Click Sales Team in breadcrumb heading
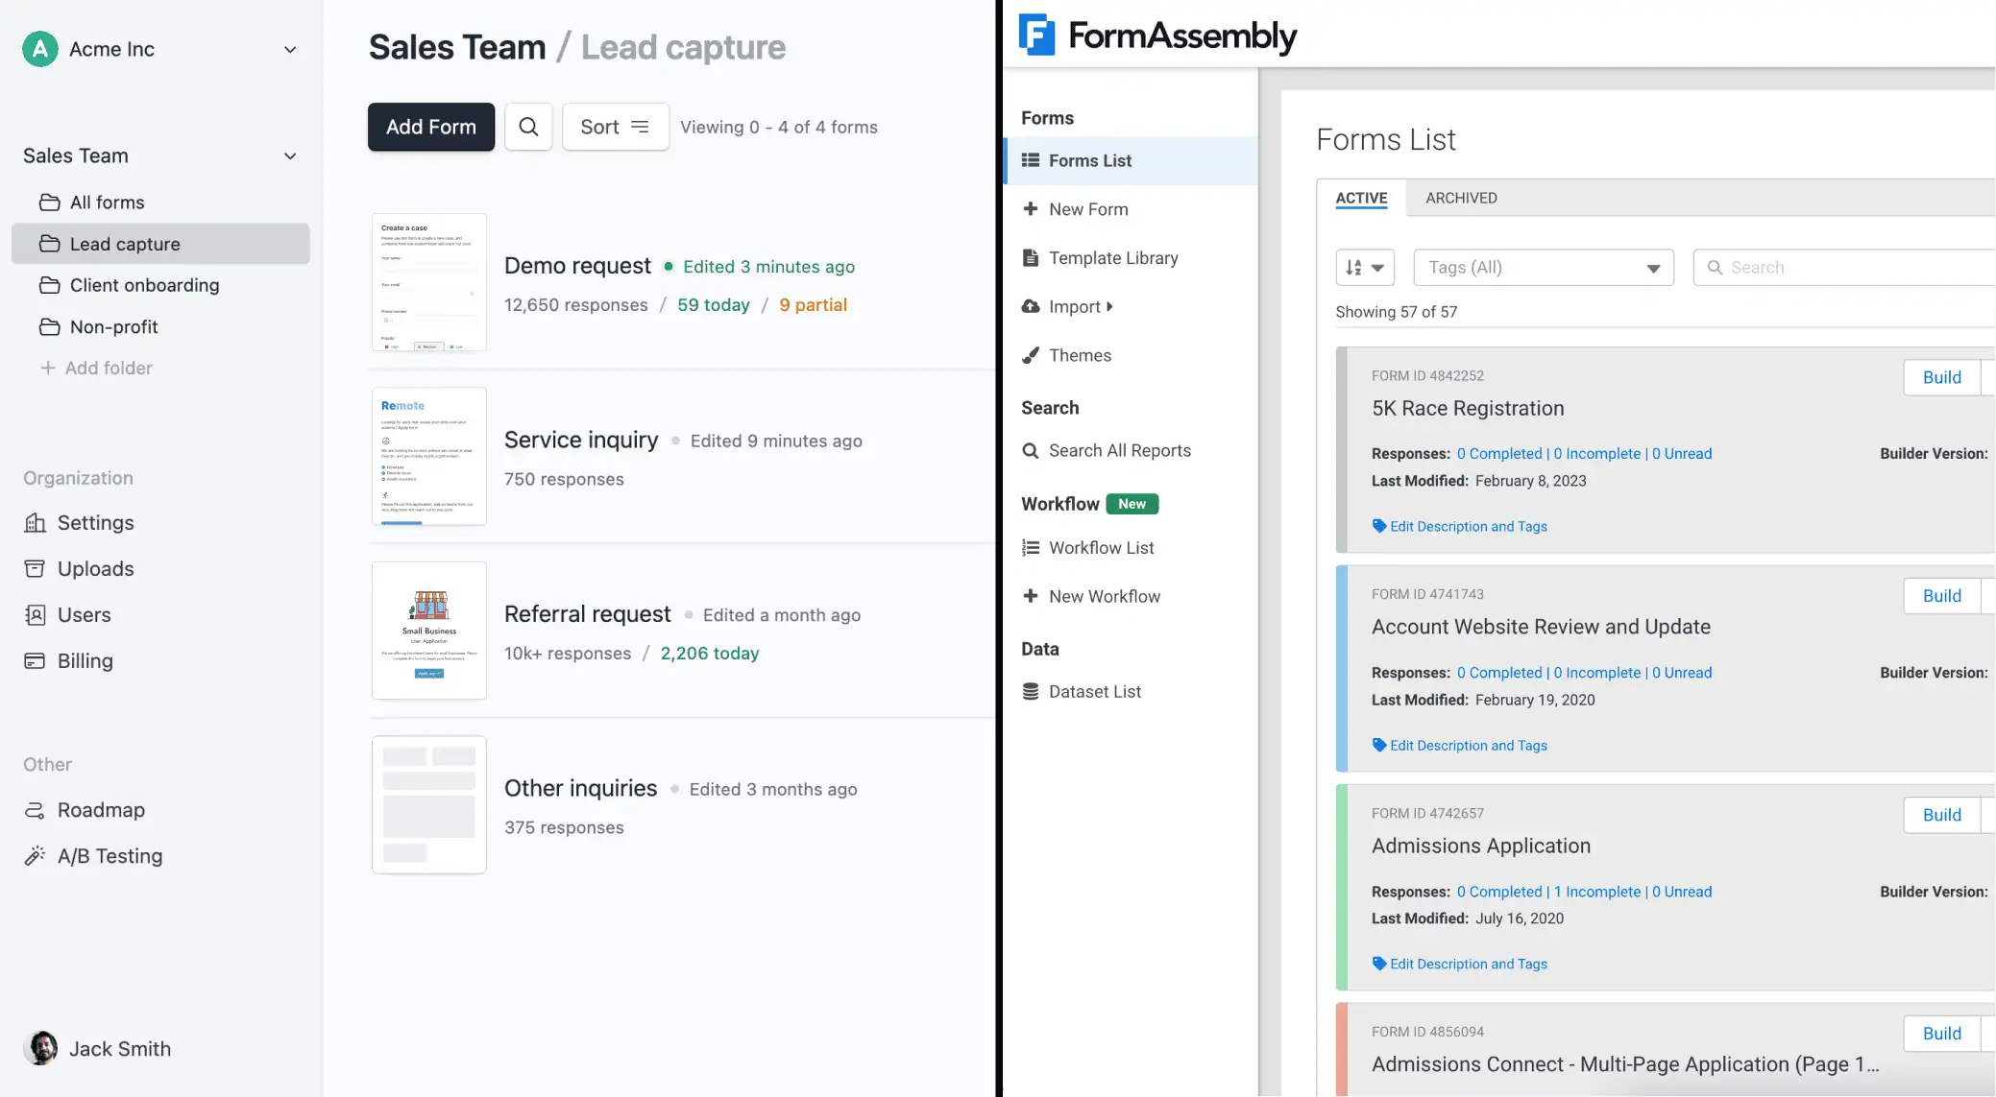The width and height of the screenshot is (1996, 1097). pos(457,47)
